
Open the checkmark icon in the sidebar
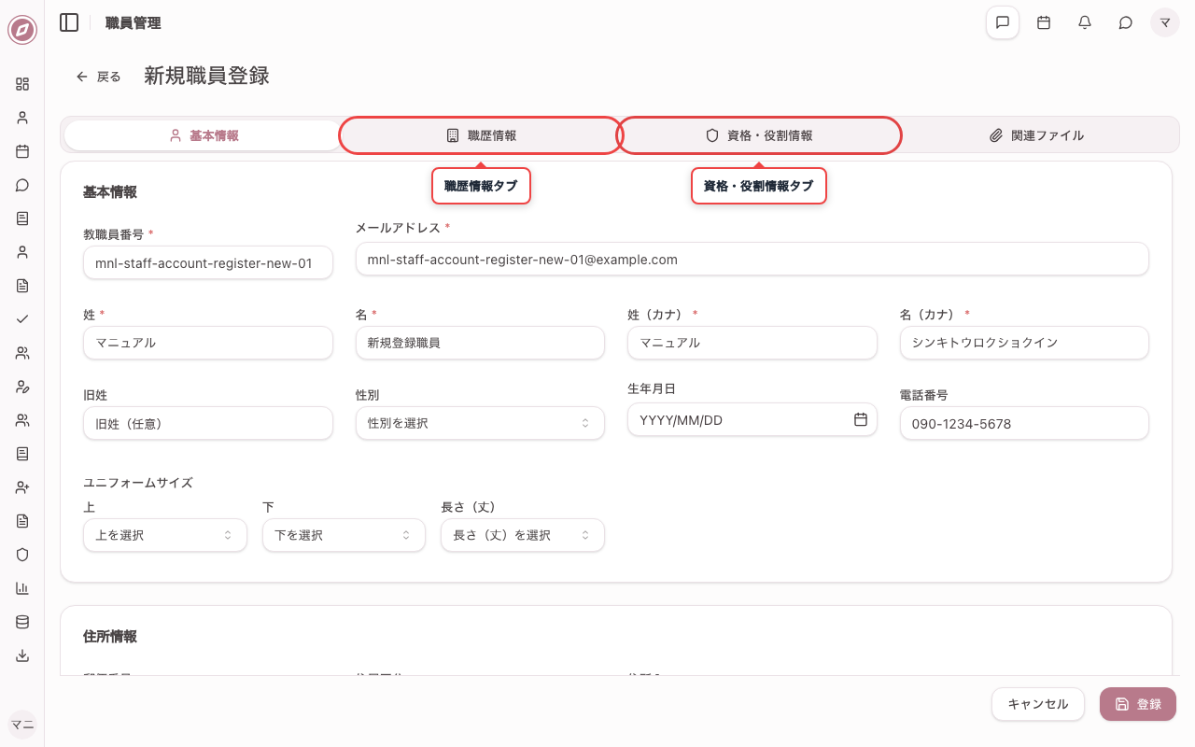click(22, 319)
